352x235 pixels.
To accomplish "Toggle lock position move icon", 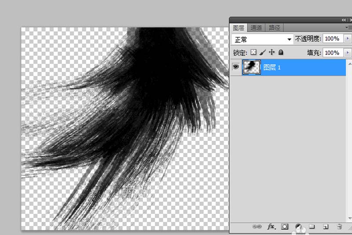I will coord(272,52).
